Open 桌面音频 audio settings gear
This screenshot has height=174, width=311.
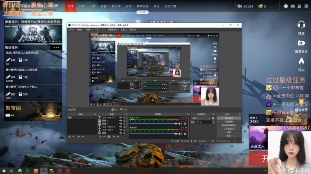(x=185, y=133)
